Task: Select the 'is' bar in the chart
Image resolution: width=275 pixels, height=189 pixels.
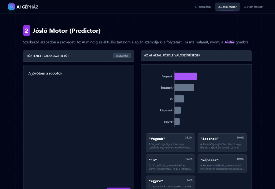Action: coord(179,99)
